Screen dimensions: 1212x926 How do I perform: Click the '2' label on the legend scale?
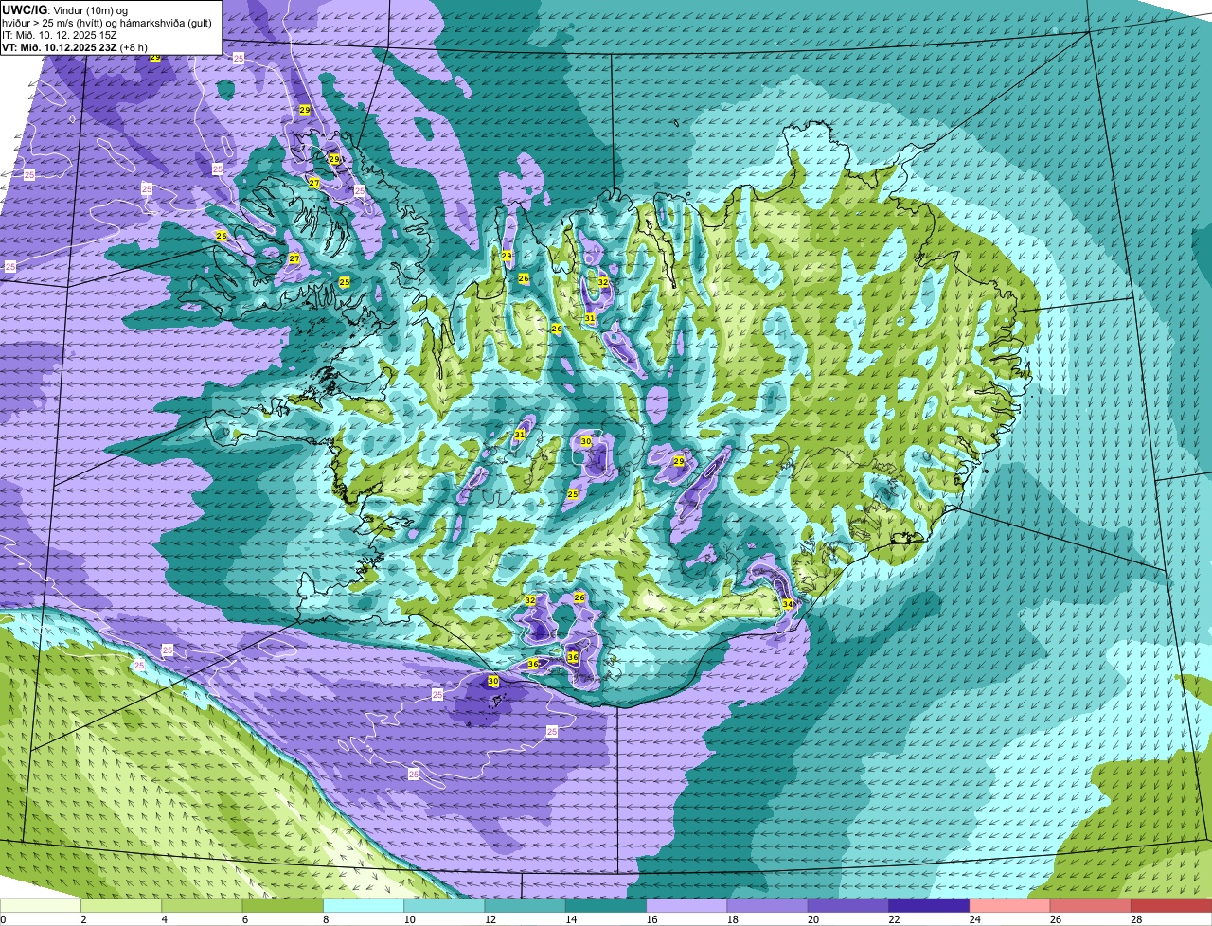(83, 919)
